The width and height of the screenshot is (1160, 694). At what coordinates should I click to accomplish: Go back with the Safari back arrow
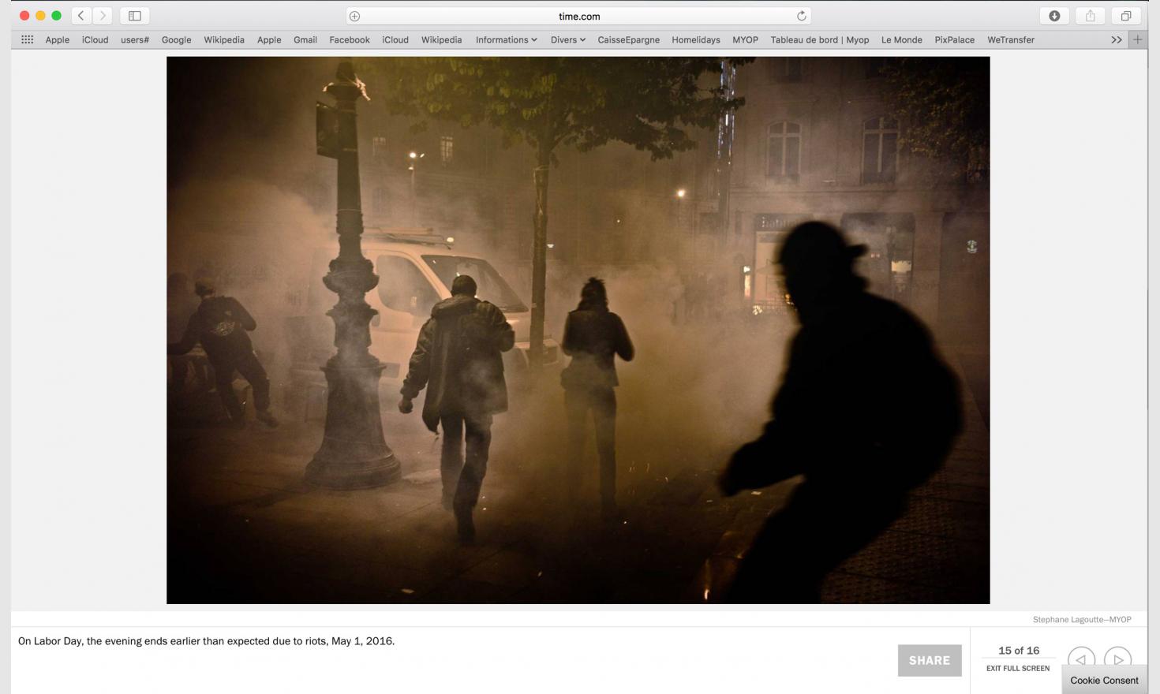point(81,16)
